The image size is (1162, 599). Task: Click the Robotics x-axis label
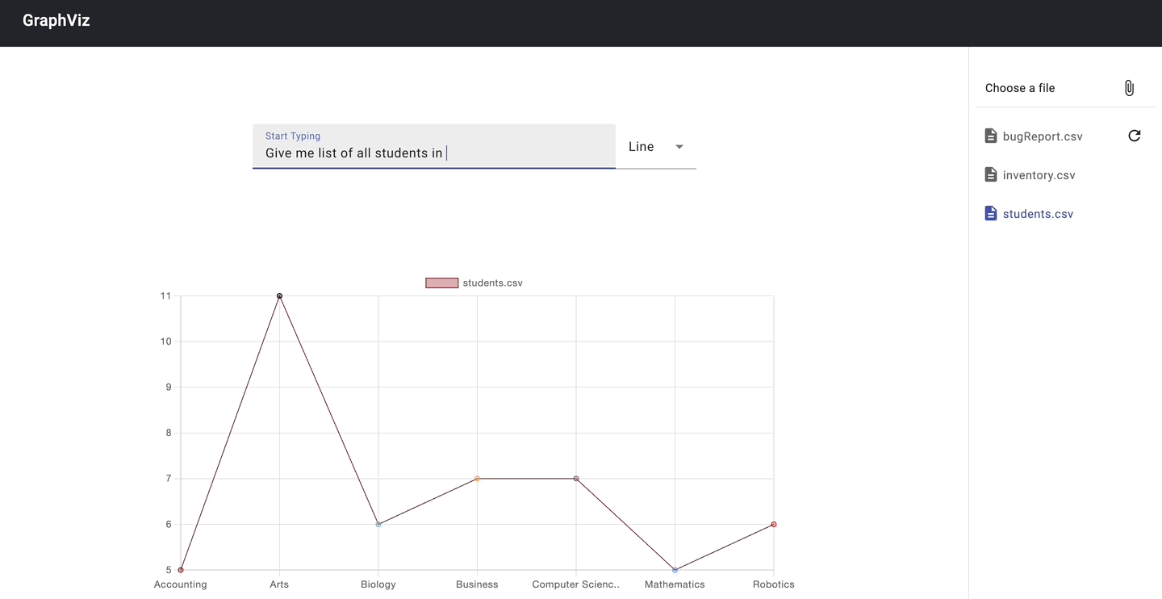point(774,584)
